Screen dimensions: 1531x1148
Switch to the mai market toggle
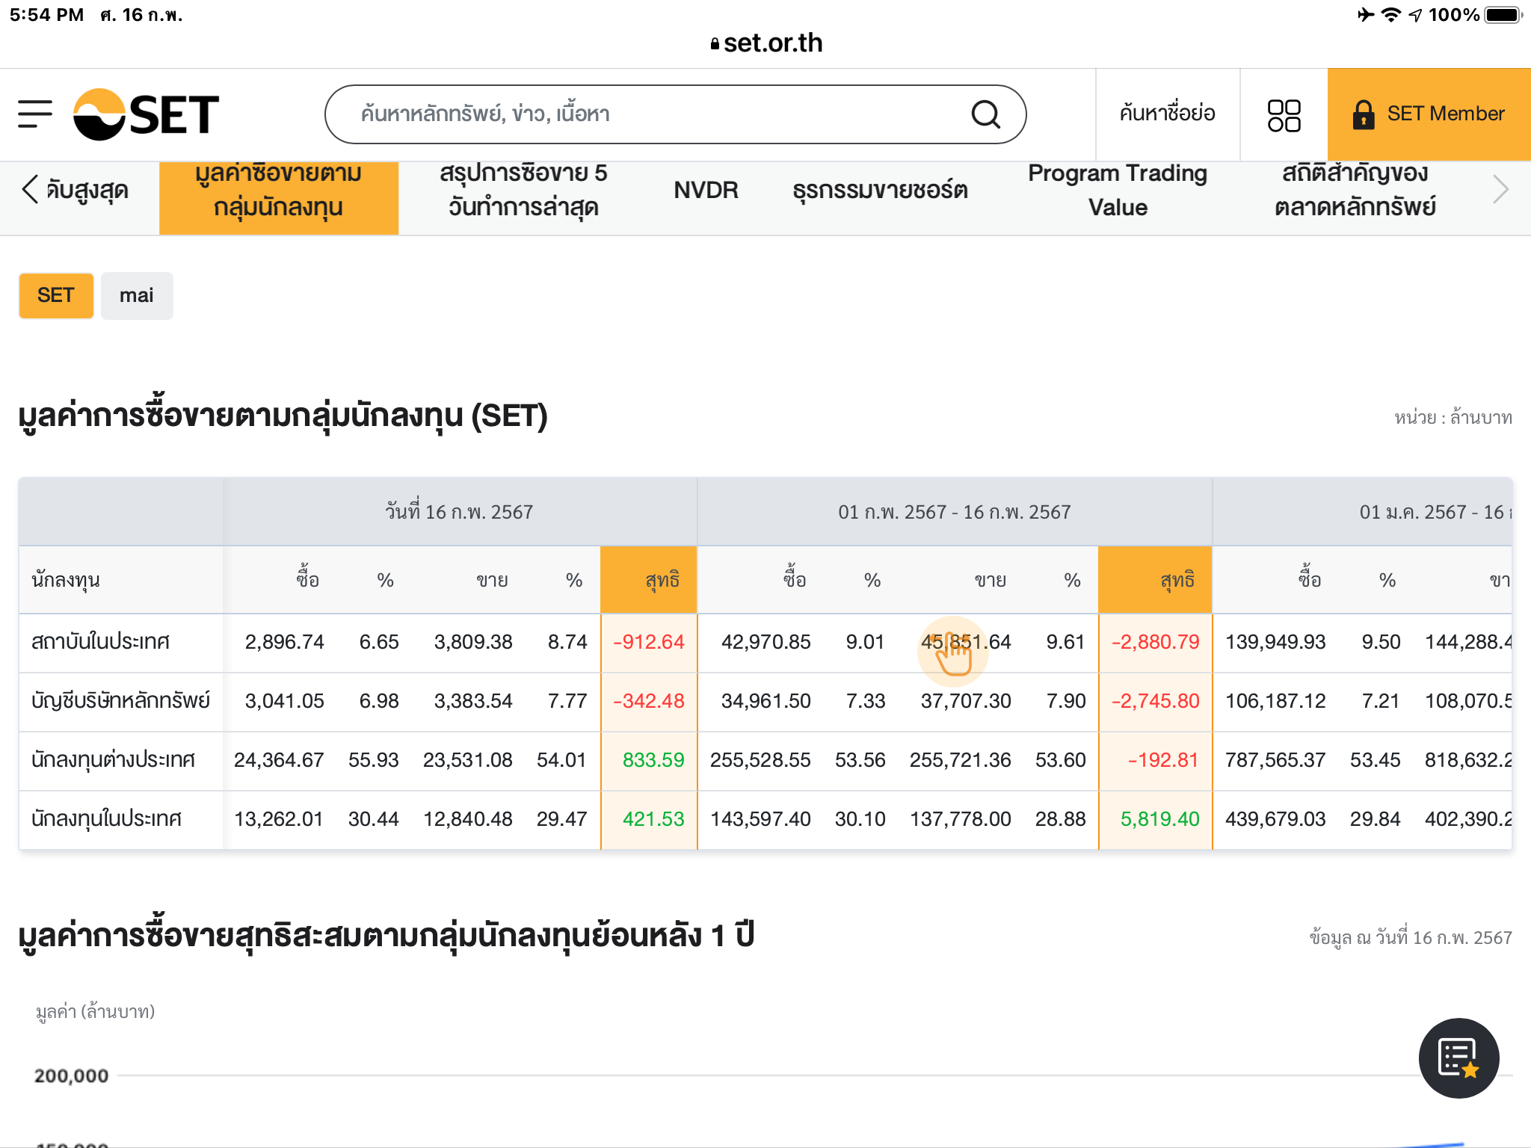136,296
